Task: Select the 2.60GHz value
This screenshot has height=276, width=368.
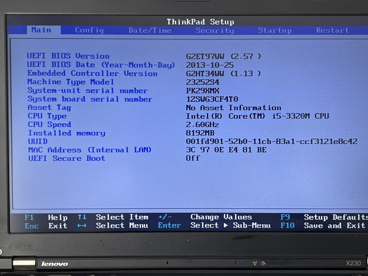Action: click(202, 125)
